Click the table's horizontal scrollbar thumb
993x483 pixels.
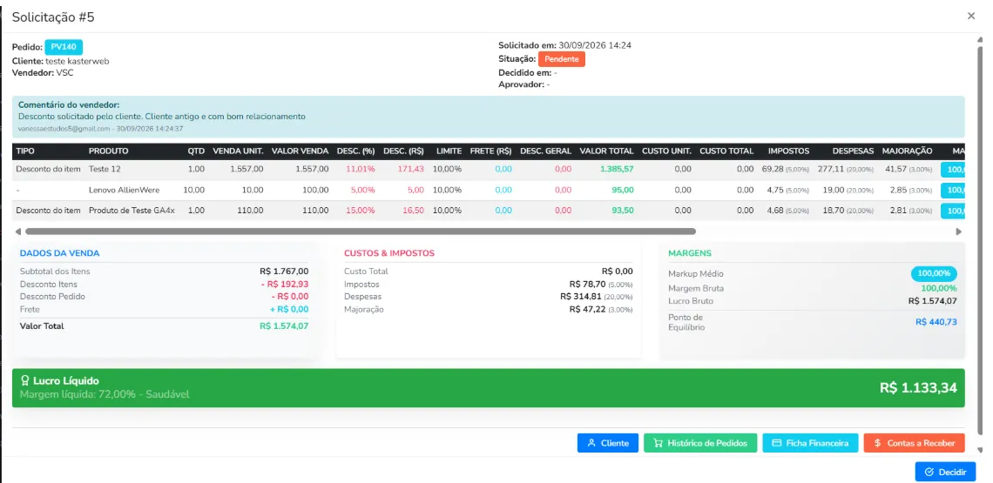(x=361, y=231)
